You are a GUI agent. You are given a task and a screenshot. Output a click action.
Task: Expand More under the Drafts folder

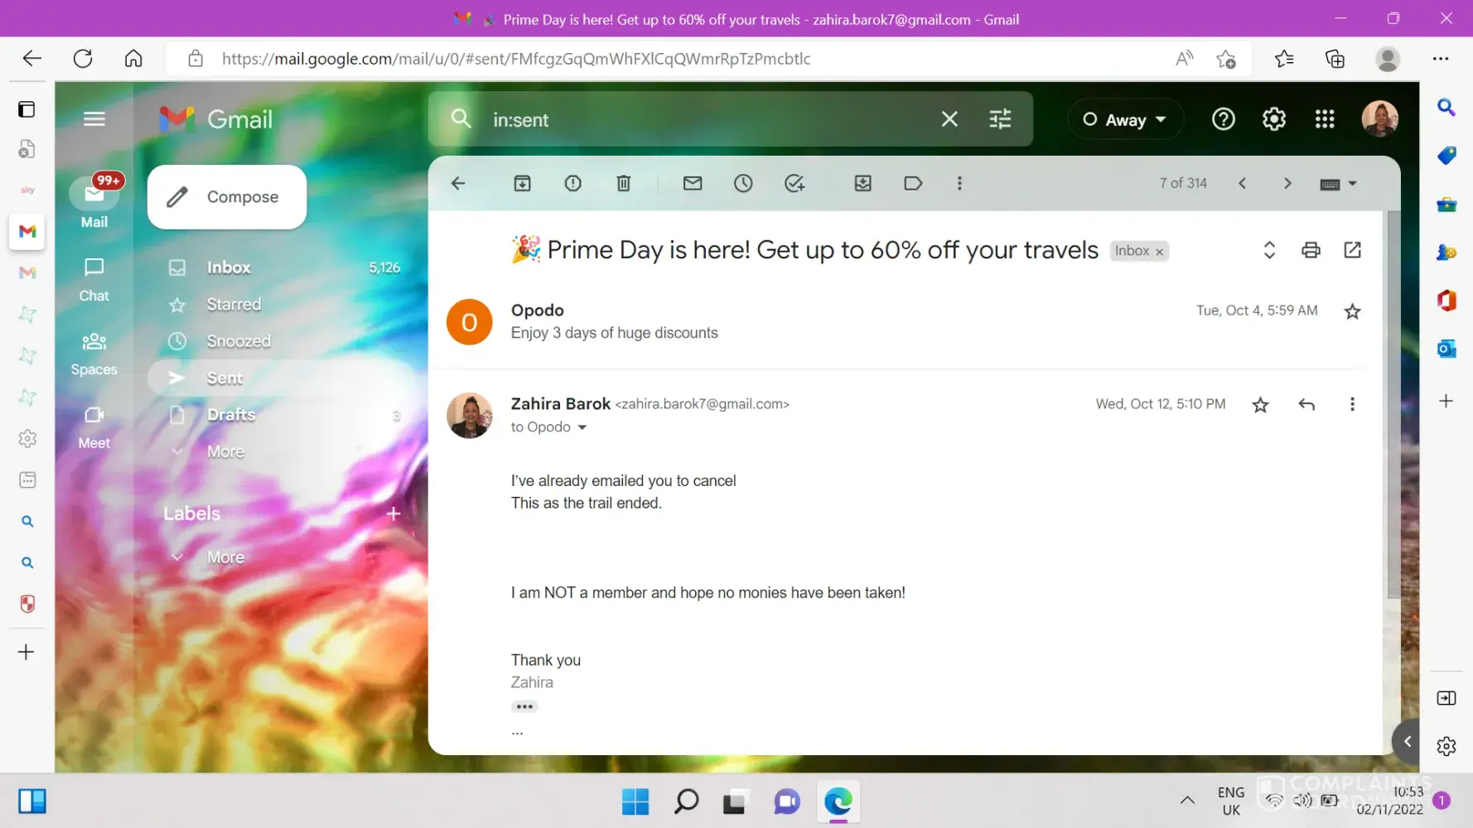click(225, 451)
